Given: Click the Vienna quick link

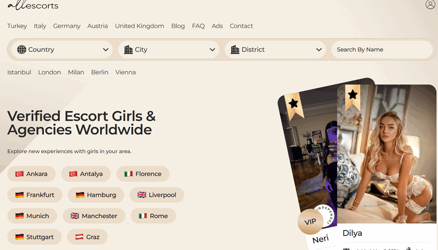Looking at the screenshot, I should click(x=125, y=72).
